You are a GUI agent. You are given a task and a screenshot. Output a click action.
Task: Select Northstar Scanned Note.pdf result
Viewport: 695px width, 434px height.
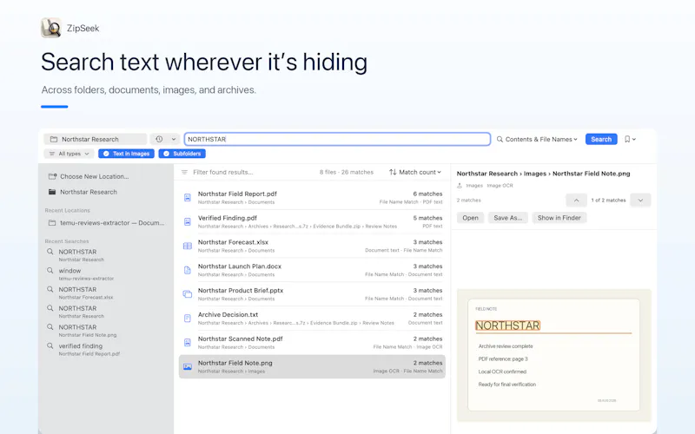pos(313,342)
